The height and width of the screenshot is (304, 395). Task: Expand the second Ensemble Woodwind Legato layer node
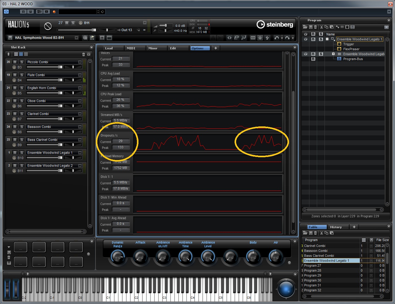point(333,54)
